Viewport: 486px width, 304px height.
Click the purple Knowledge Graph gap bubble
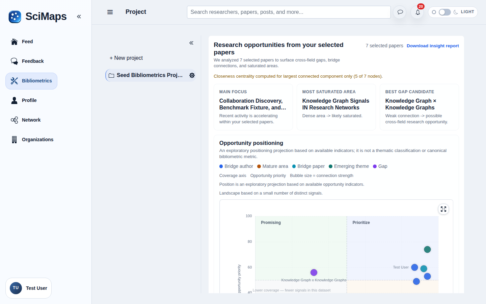314,273
